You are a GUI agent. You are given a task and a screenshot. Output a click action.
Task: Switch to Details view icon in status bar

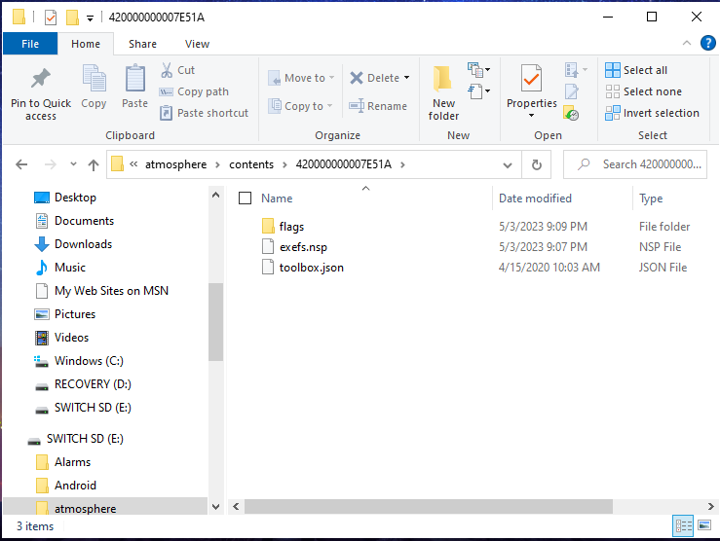click(683, 525)
